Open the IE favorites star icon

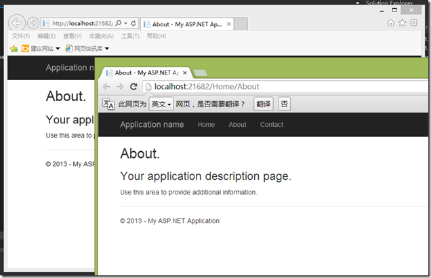click(x=403, y=23)
